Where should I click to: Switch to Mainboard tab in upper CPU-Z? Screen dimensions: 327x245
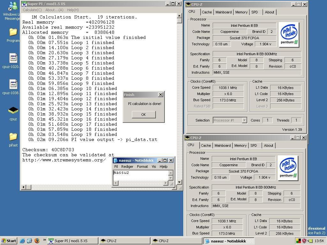(224, 12)
